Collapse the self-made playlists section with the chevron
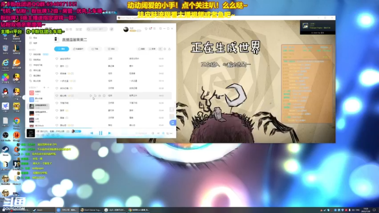 click(48, 88)
